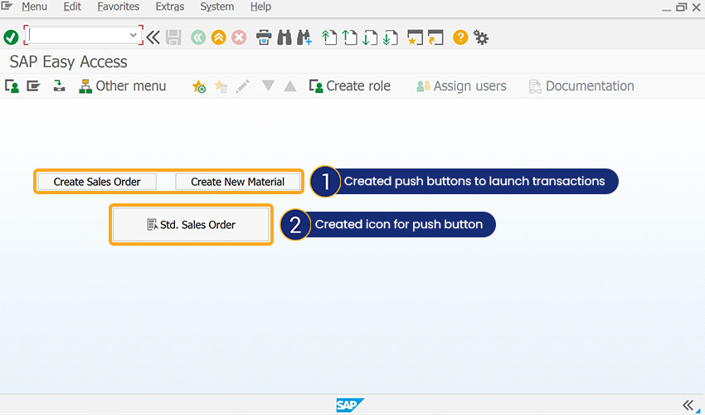The height and width of the screenshot is (415, 705).
Task: Open the Favorites menu
Action: (119, 7)
